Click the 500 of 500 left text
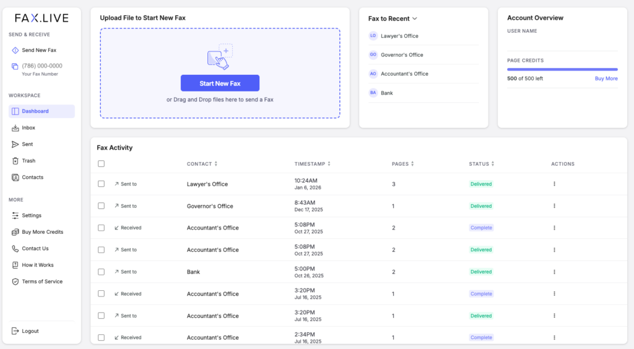Viewport: 634px width, 349px height. point(525,79)
